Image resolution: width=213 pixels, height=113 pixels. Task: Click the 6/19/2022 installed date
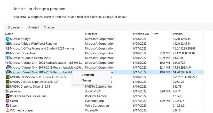[x=140, y=87]
